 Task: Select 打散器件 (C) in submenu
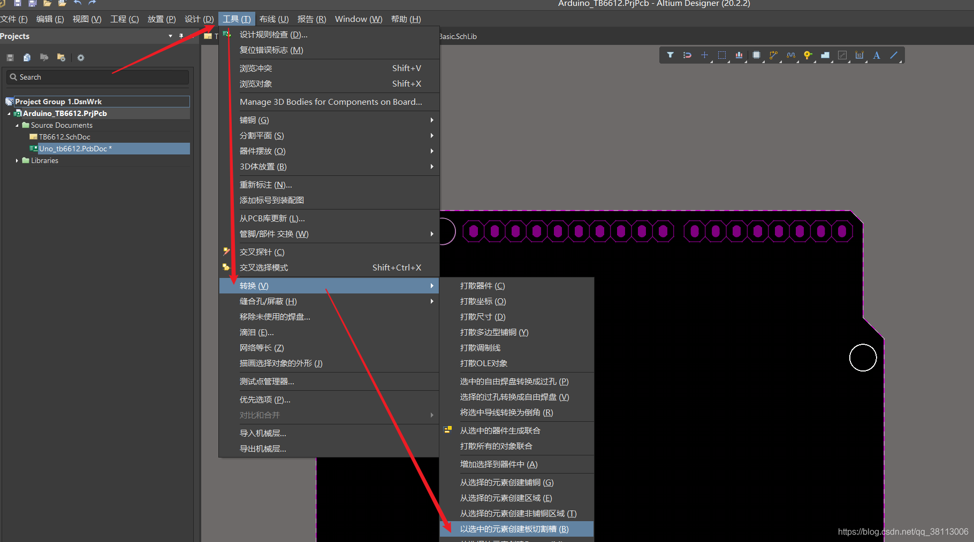(516, 286)
